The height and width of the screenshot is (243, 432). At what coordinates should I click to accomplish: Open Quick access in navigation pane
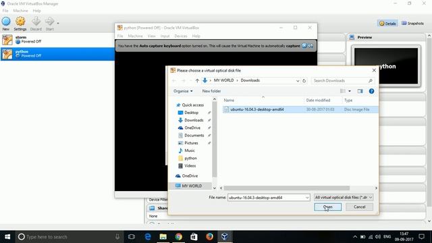point(192,105)
